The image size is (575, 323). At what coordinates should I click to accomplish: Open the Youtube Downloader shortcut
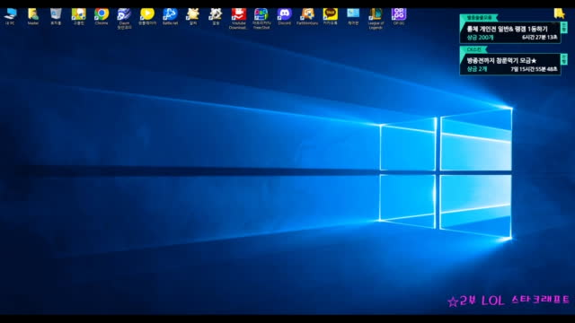[238, 18]
